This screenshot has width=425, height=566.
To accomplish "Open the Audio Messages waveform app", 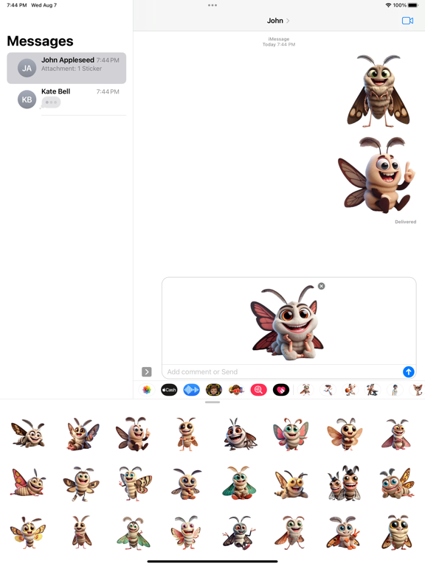I will point(192,390).
